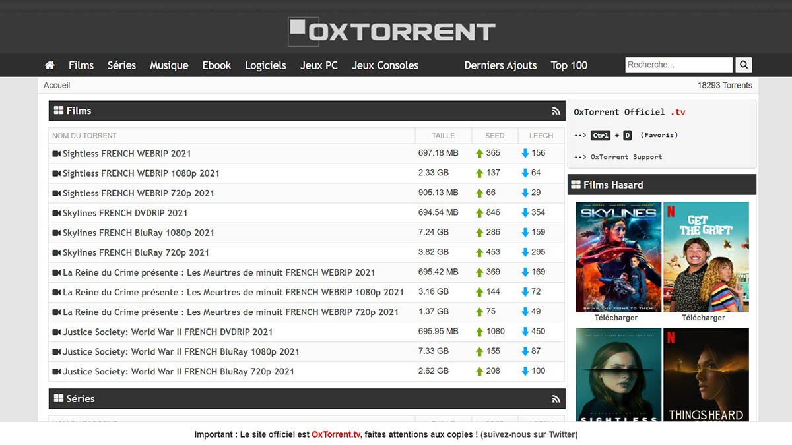Open Skylines FRENCH BluRay 1080p 2021

click(139, 233)
